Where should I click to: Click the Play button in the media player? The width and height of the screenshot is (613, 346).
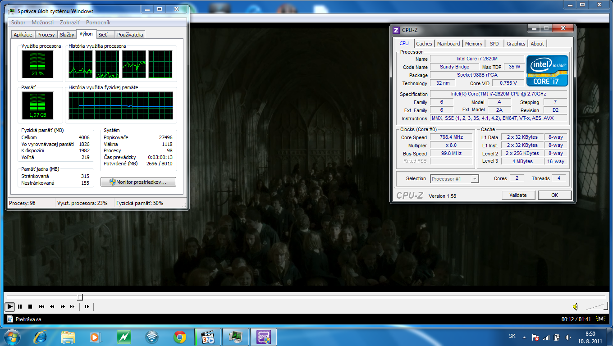(x=9, y=307)
